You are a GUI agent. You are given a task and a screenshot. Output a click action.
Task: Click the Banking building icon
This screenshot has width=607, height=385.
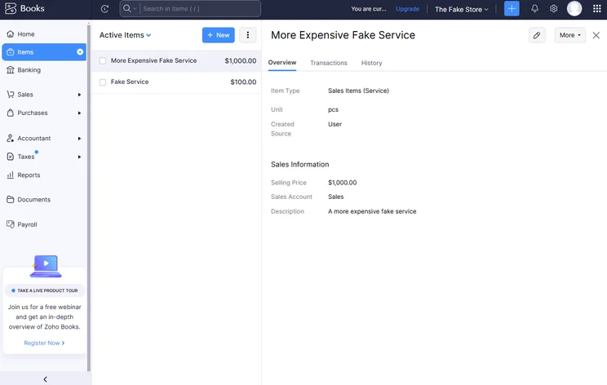pos(11,69)
